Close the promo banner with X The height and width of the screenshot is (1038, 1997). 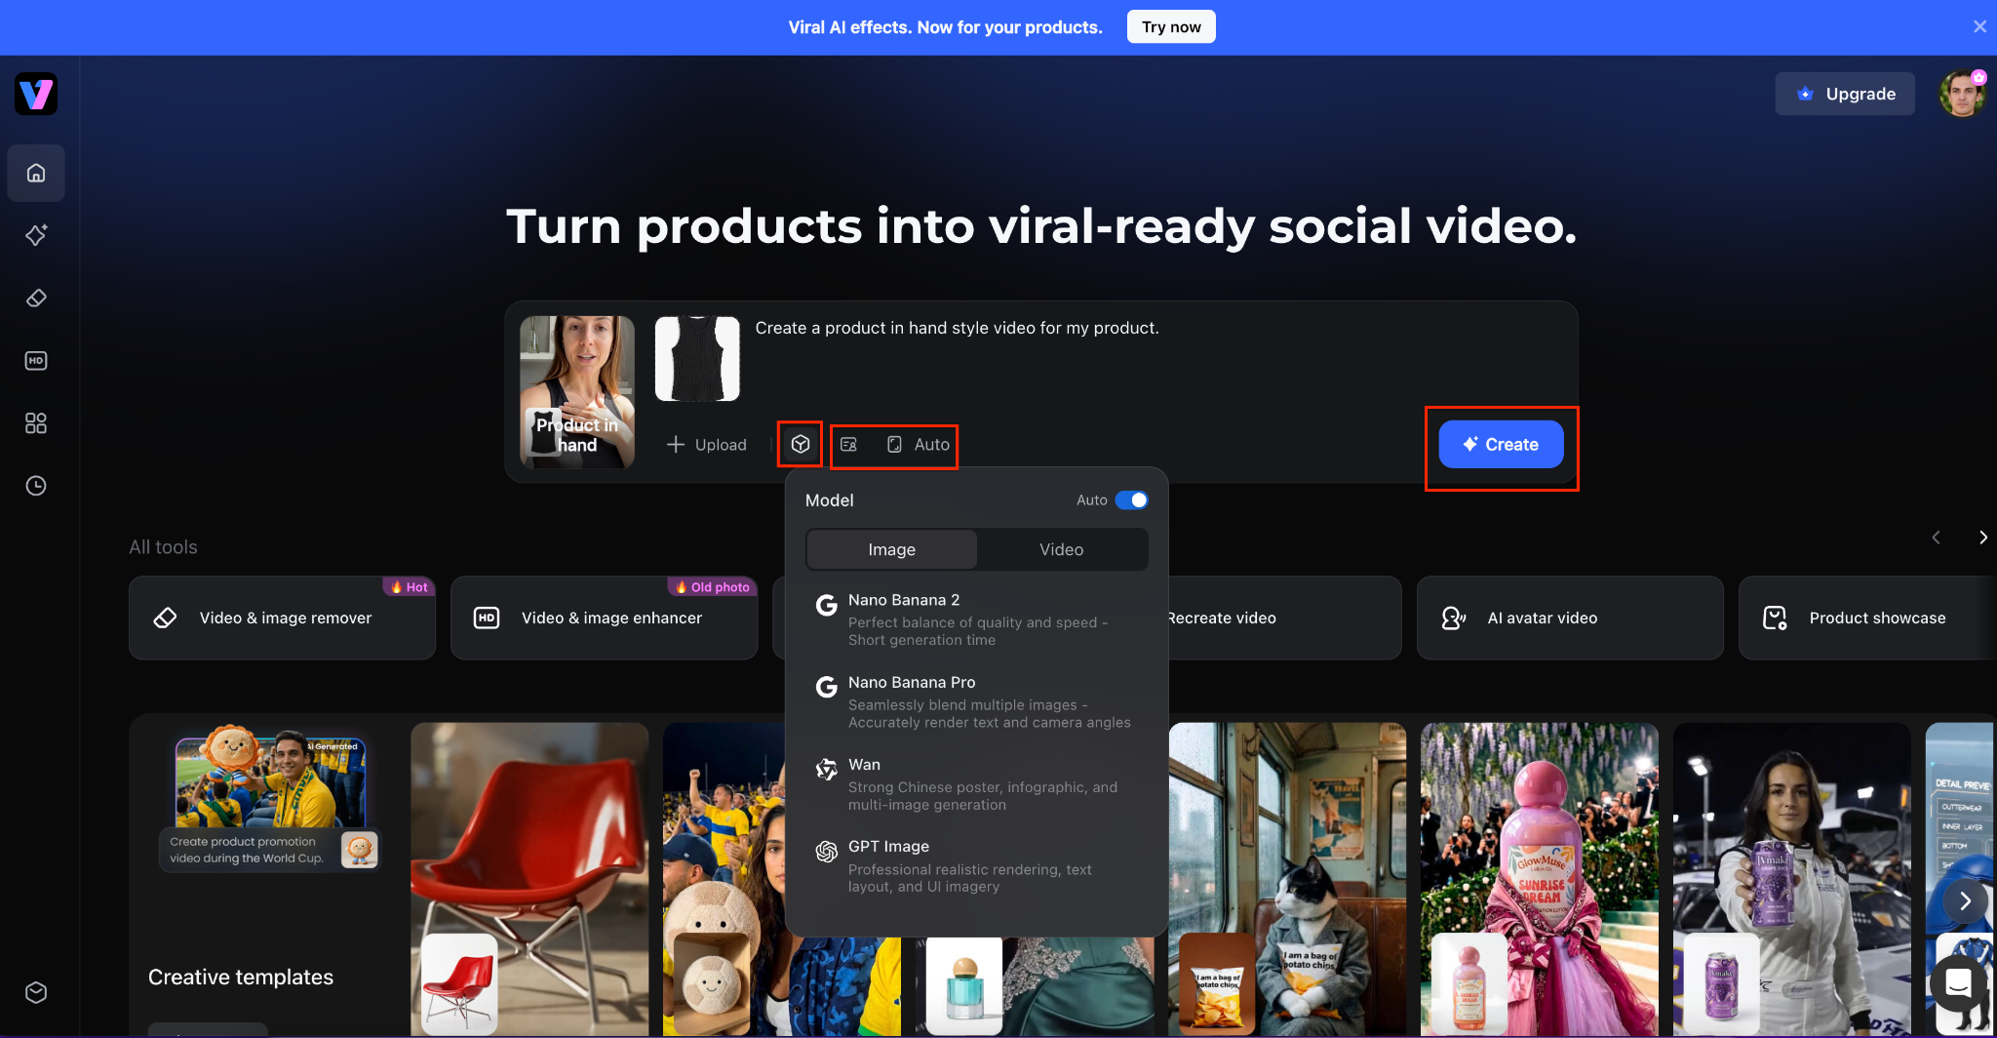coord(1979,26)
